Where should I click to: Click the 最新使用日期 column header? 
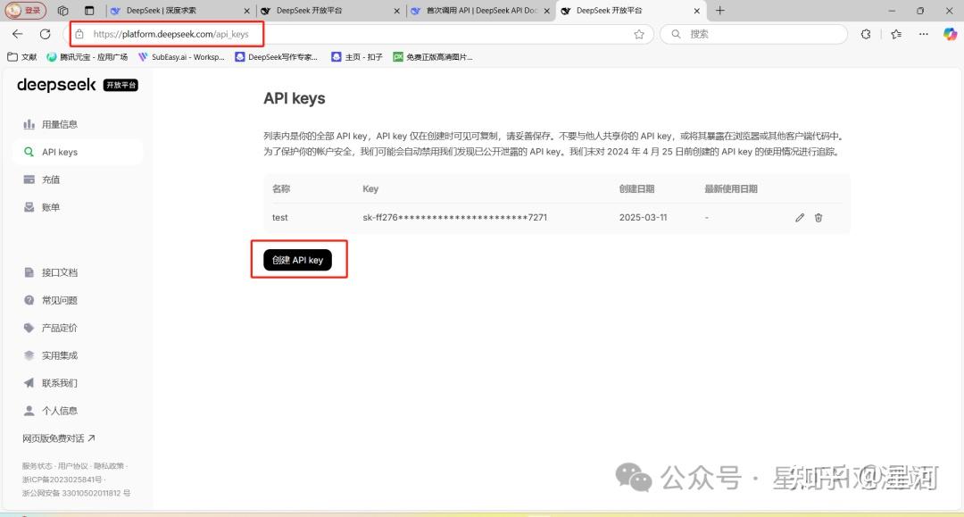point(731,188)
